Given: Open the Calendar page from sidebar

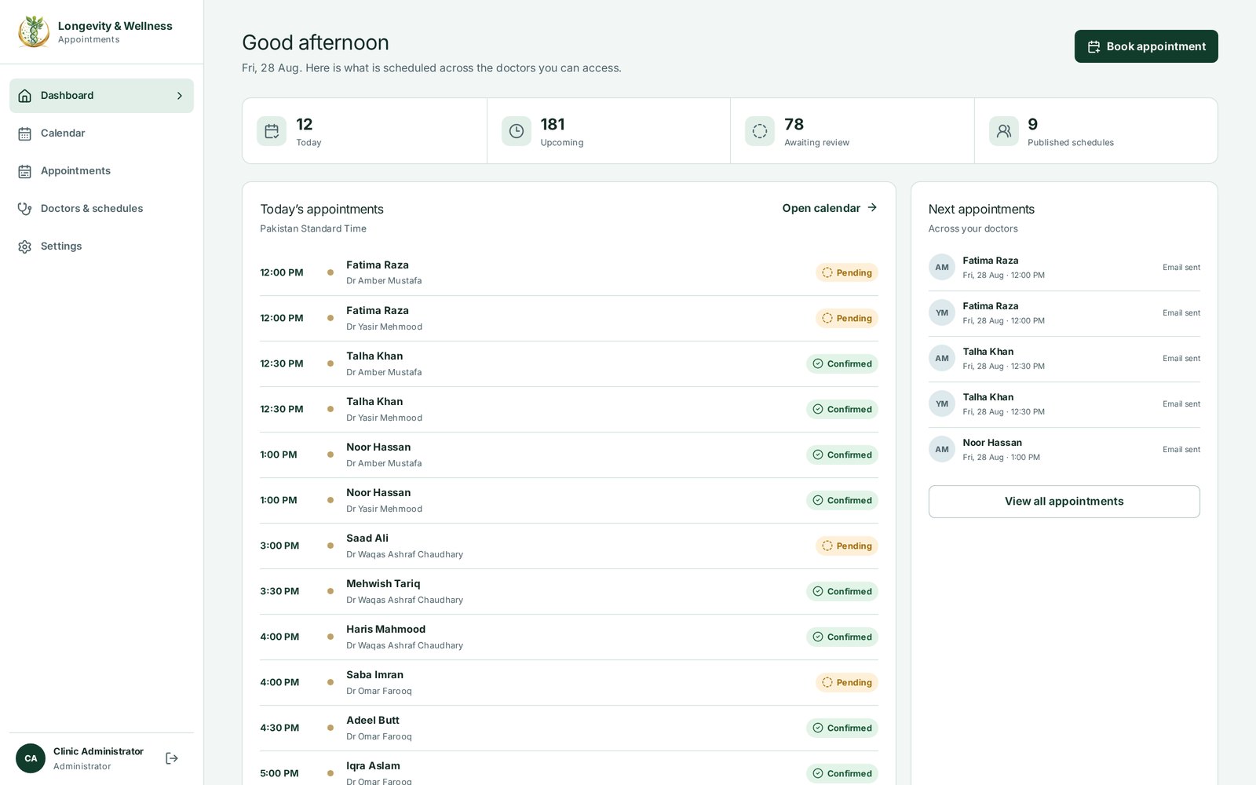Looking at the screenshot, I should (x=101, y=133).
